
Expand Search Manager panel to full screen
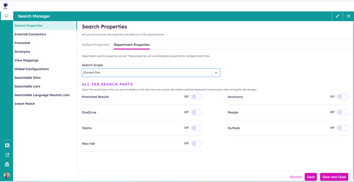point(337,16)
